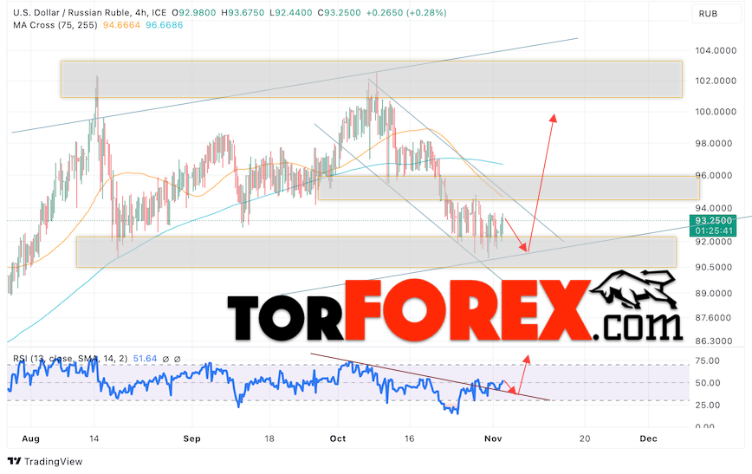Click the teal MA value 96.6686

click(165, 25)
